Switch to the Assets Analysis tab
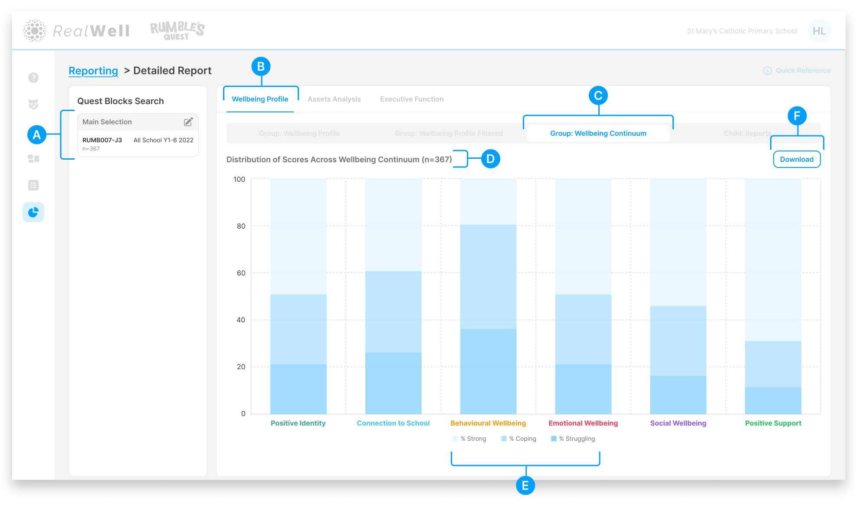This screenshot has width=863, height=508. 334,99
